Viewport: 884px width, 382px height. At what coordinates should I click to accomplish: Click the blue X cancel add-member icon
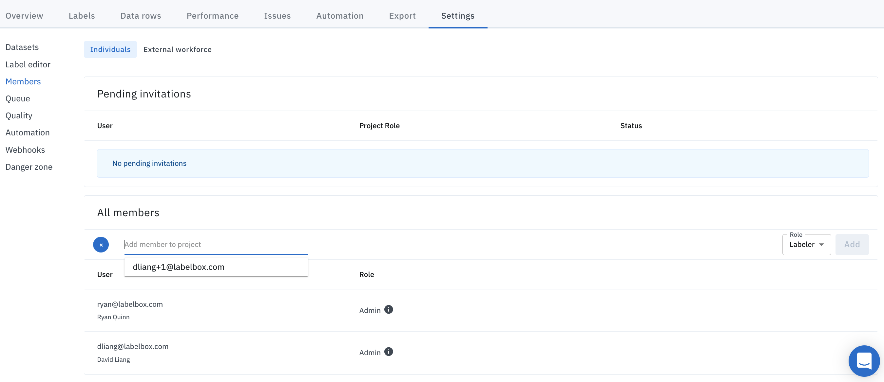click(101, 245)
